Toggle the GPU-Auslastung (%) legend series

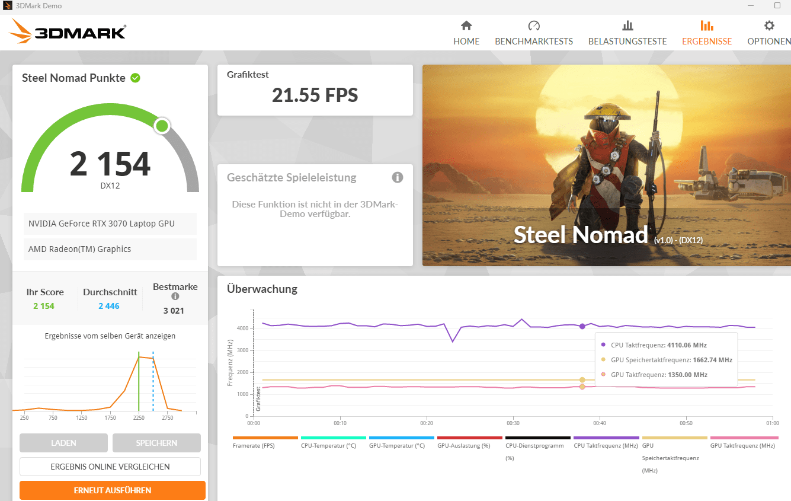(463, 445)
